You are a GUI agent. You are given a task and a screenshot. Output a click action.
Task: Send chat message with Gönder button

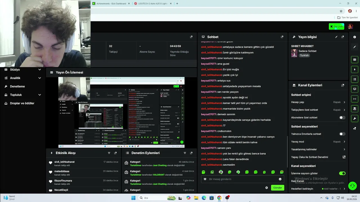click(278, 188)
